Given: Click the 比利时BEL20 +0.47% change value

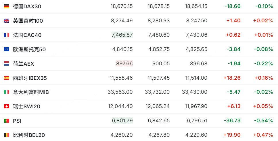Looking at the screenshot, I should point(263,135).
